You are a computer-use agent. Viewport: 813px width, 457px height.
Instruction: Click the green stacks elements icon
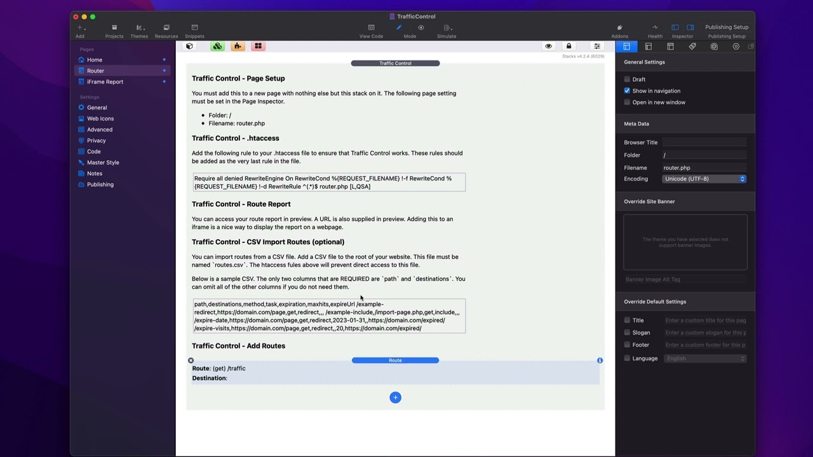(x=217, y=46)
